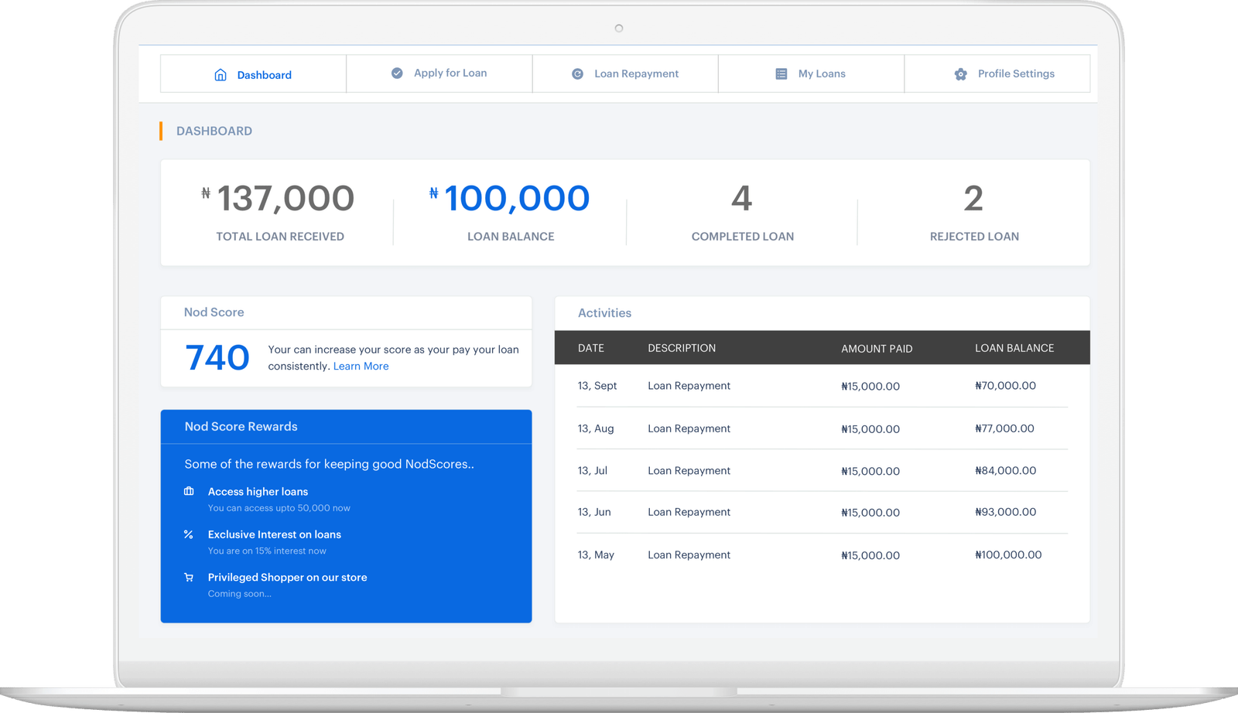1238x713 pixels.
Task: Click the Loan Repayment circular icon
Action: click(577, 74)
